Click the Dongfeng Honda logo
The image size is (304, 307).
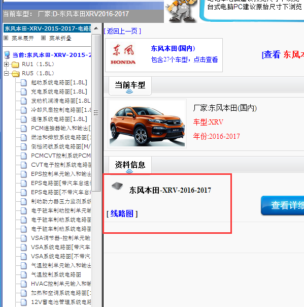point(123,54)
